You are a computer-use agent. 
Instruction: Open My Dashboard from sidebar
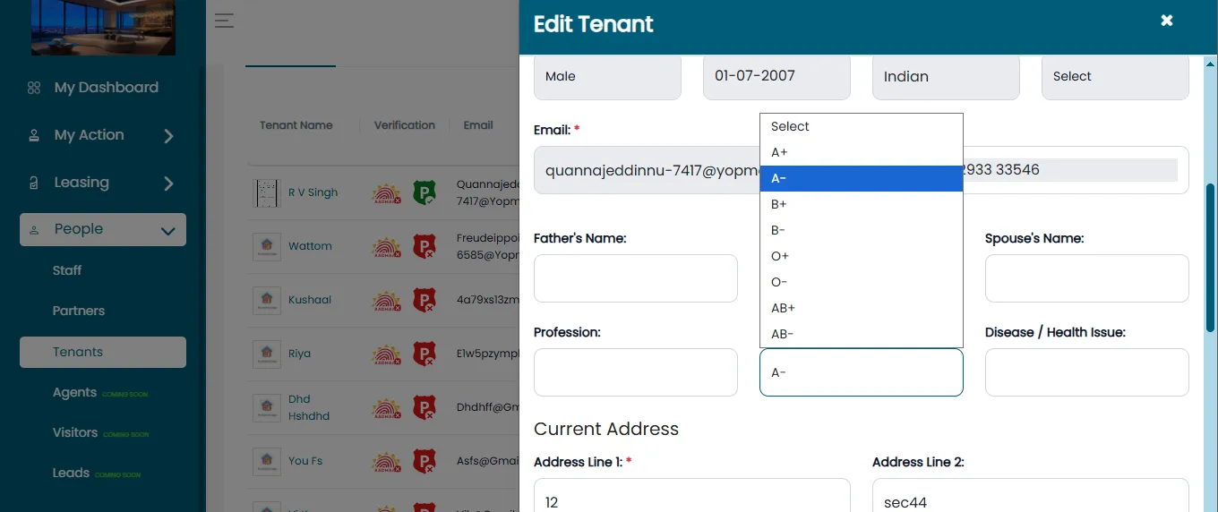[106, 88]
